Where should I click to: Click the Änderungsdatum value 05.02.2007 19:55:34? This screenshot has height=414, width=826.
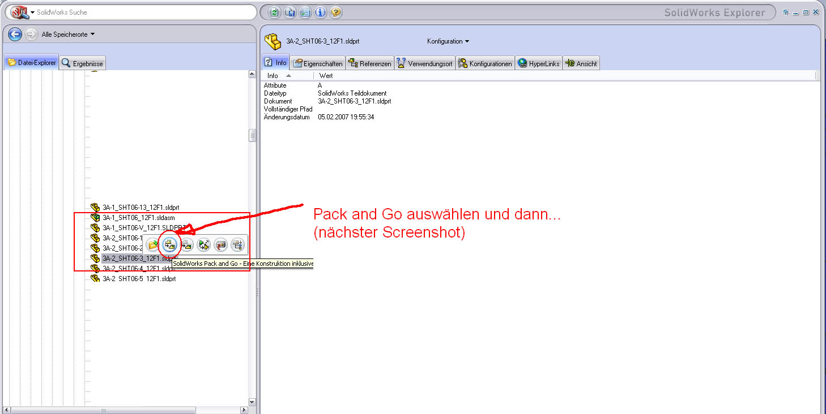tap(346, 117)
